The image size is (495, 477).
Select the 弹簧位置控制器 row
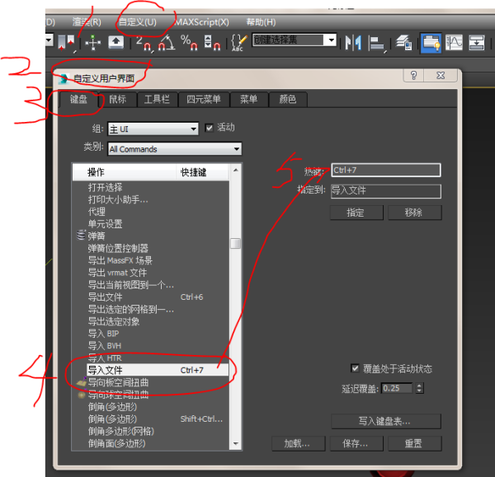click(x=150, y=249)
